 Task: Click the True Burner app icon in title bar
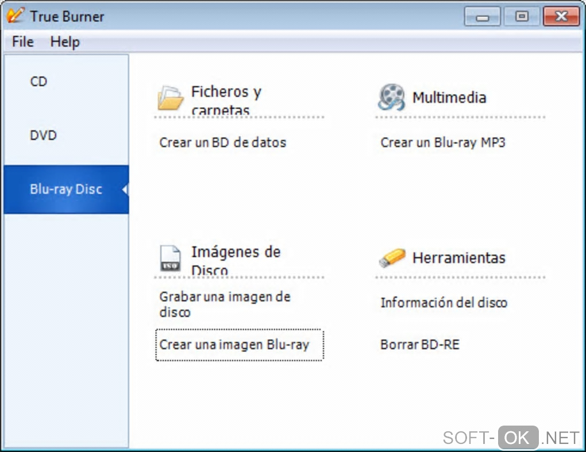coord(16,16)
